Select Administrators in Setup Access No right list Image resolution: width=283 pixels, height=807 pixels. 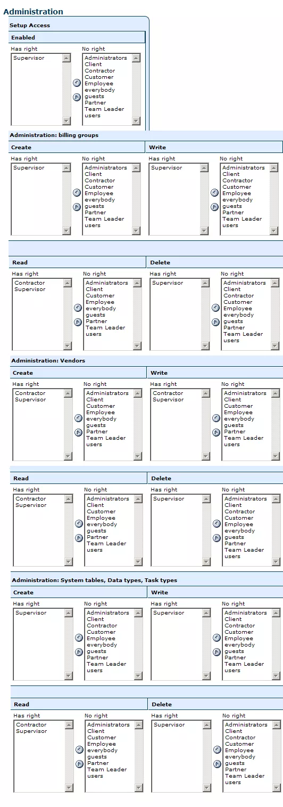point(106,58)
